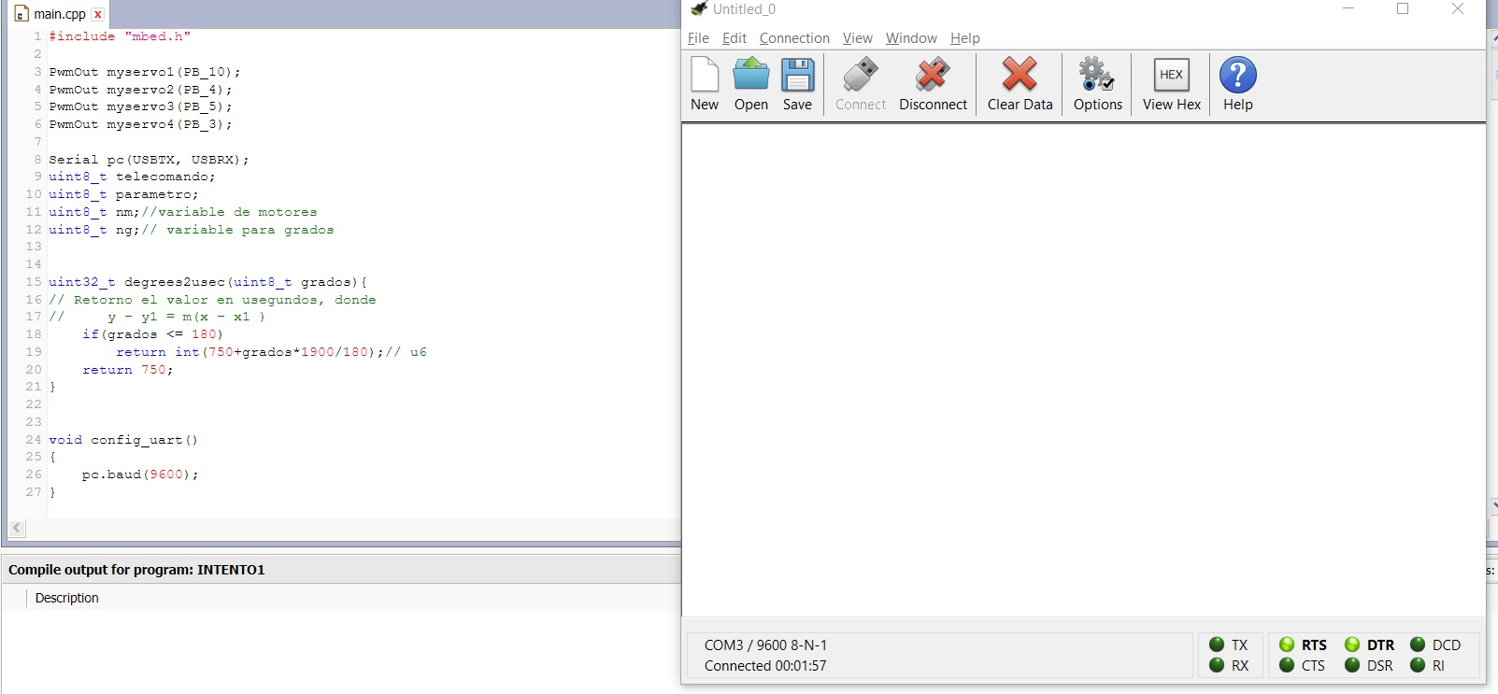
Task: Open the Options settings icon
Action: (1097, 83)
